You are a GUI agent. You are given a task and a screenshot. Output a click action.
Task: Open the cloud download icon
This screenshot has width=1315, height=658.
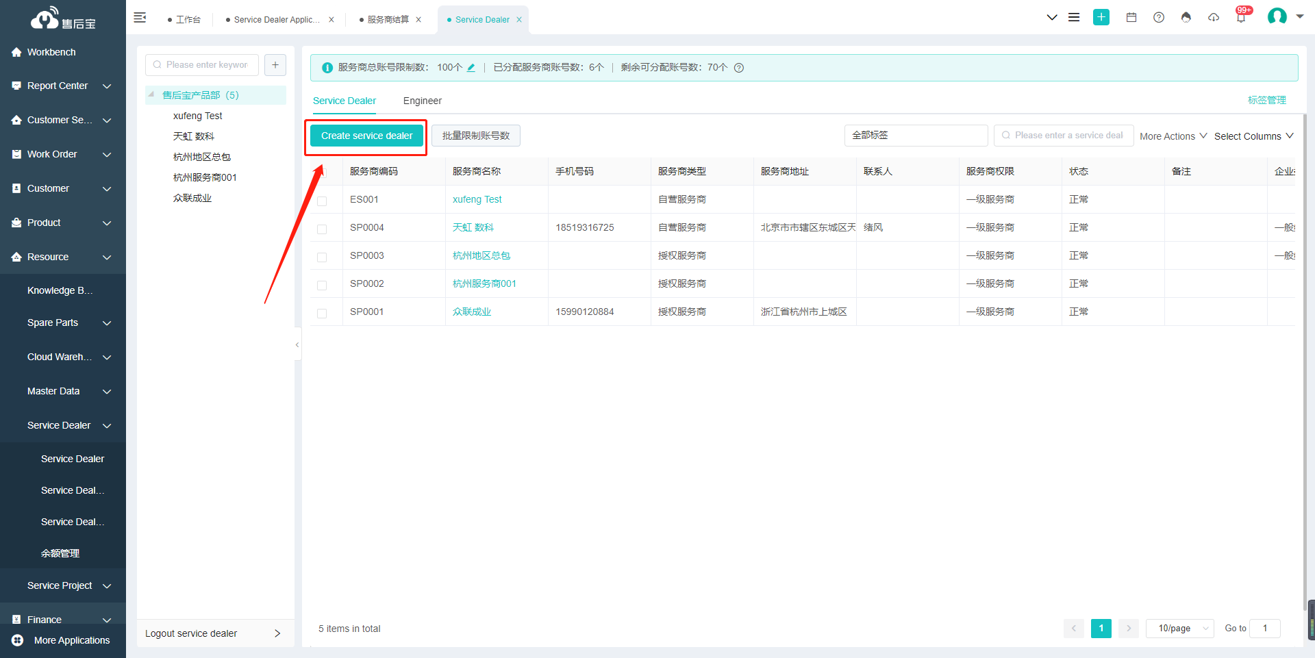(x=1214, y=17)
